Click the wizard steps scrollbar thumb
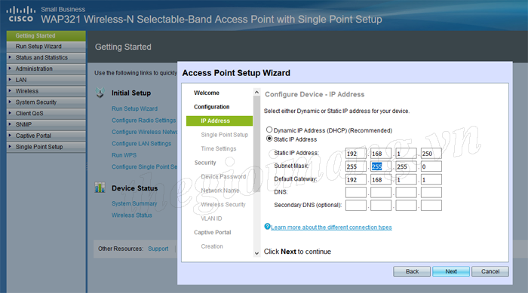This screenshot has width=528, height=293. pyautogui.click(x=256, y=144)
